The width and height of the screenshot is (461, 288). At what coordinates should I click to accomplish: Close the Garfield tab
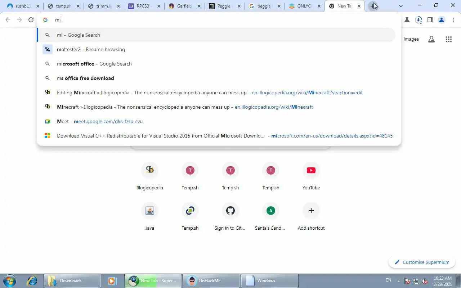point(199,6)
